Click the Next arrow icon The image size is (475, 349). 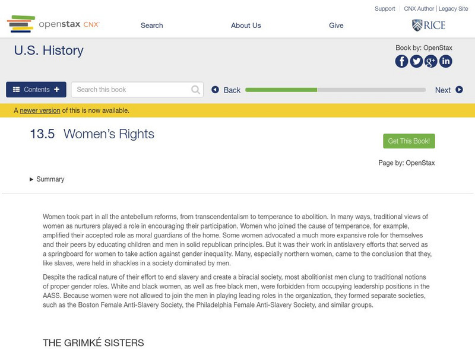(x=459, y=90)
